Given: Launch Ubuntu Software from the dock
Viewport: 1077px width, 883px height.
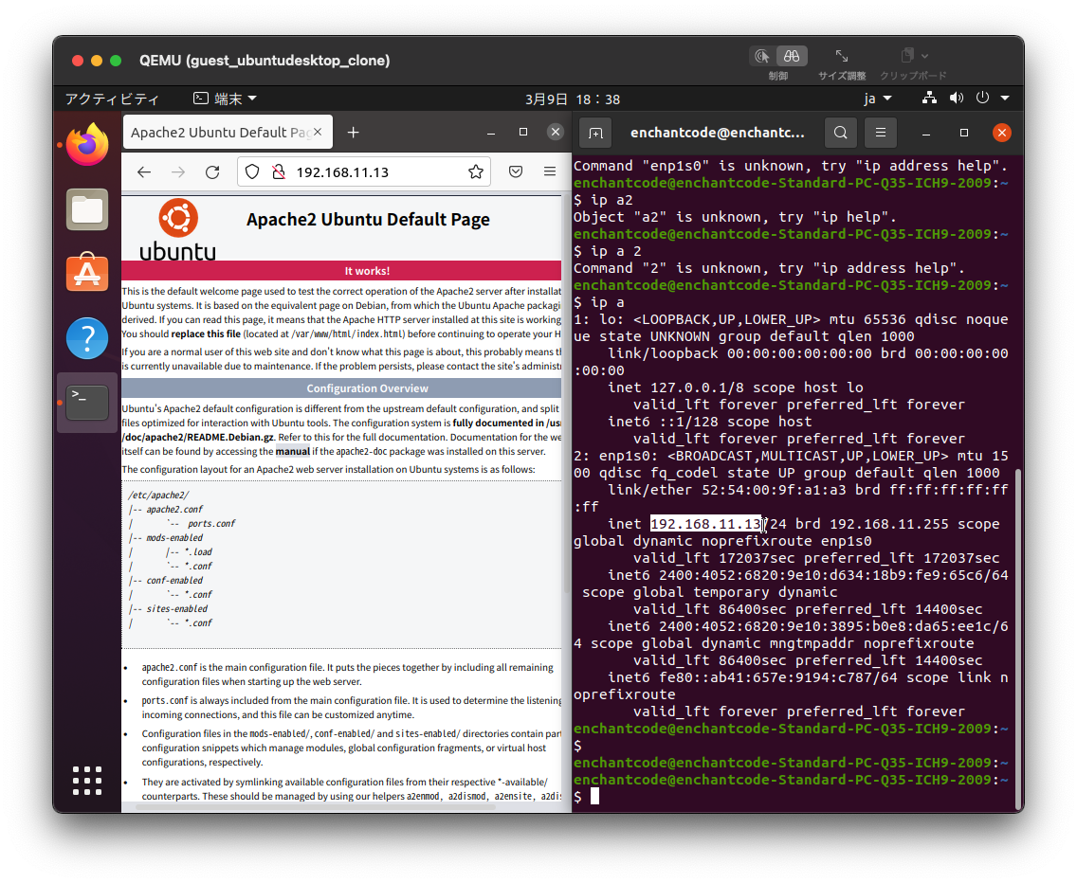Looking at the screenshot, I should tap(87, 273).
